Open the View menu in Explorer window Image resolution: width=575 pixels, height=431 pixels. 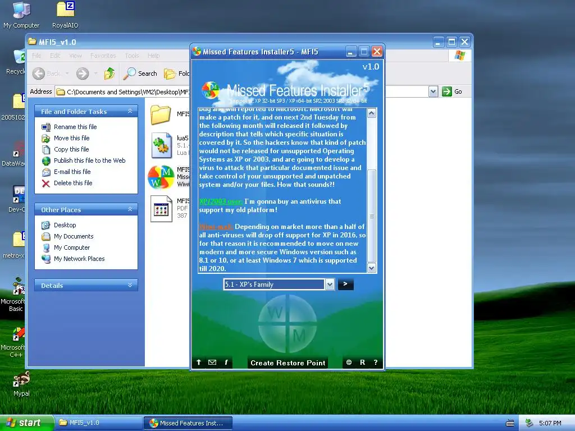pyautogui.click(x=76, y=56)
